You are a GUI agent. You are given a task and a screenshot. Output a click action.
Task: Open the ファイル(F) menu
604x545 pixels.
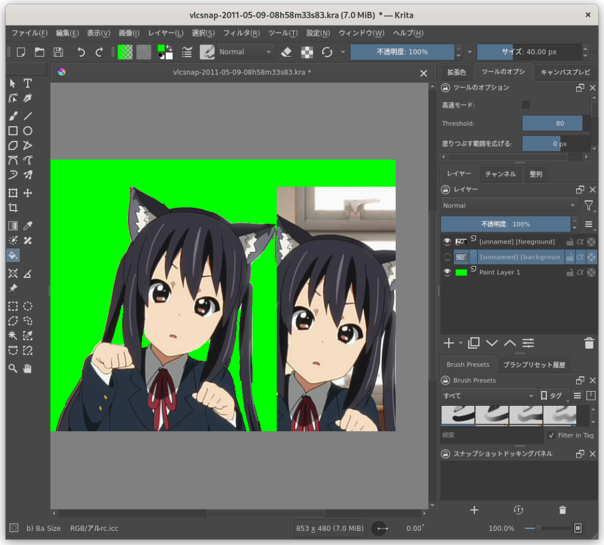coord(29,33)
